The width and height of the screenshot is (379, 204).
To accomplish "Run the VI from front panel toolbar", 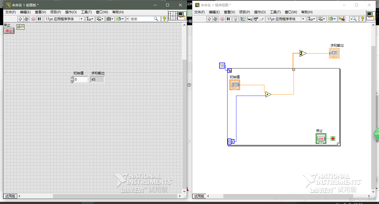I will [20, 19].
